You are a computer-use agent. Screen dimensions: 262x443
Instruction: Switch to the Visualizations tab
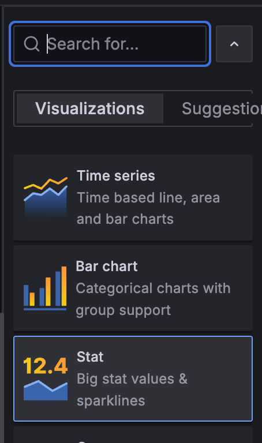(x=90, y=108)
